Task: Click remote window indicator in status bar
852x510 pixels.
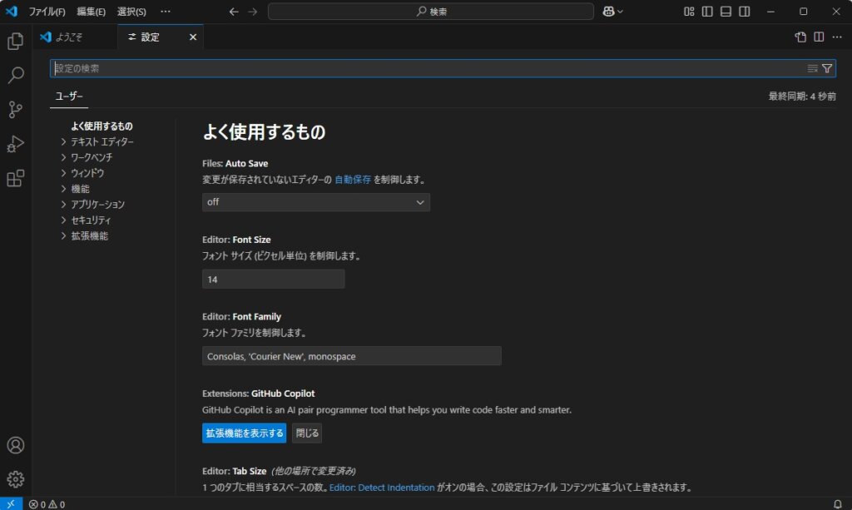Action: point(11,504)
